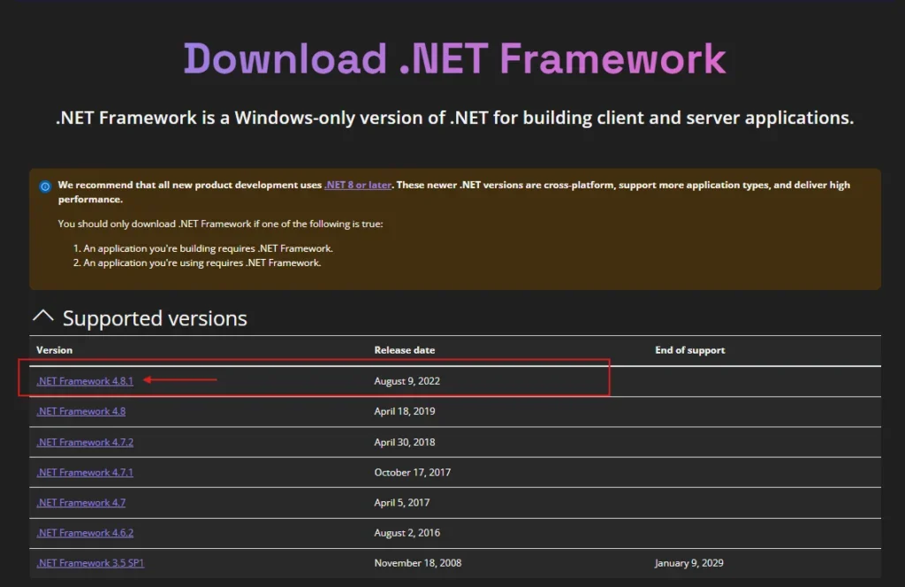The height and width of the screenshot is (587, 905).
Task: Open the .NET Framework 4.7.1 download link
Action: pos(84,472)
